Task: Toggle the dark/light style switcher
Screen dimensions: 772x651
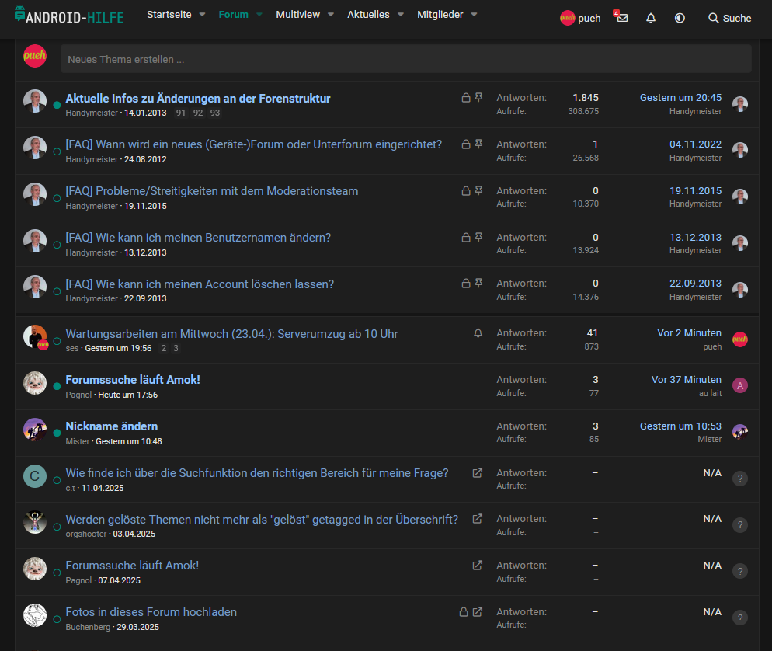Action: point(680,18)
